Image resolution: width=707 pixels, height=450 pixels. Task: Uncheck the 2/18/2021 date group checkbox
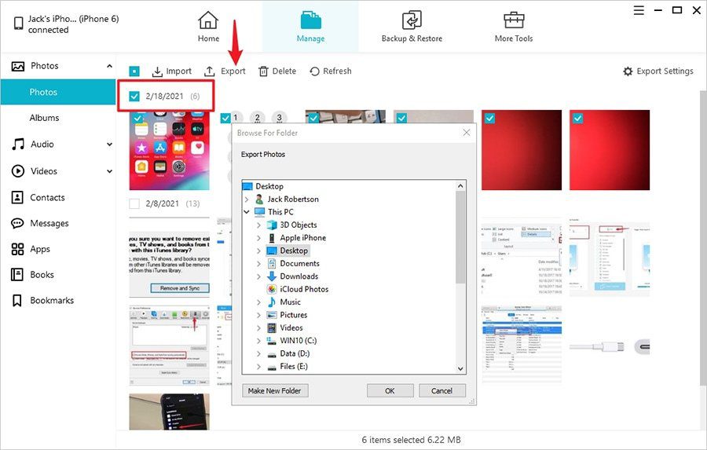point(134,96)
